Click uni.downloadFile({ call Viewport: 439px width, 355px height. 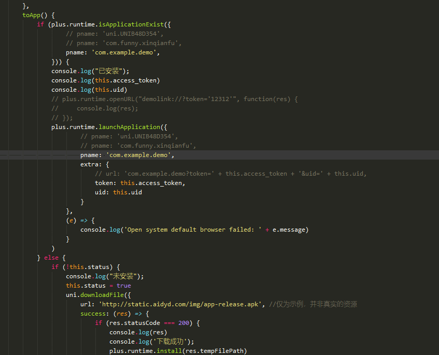coord(98,295)
